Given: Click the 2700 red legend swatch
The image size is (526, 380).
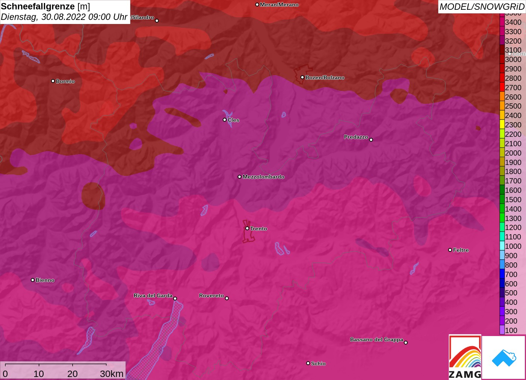Looking at the screenshot, I should point(502,87).
